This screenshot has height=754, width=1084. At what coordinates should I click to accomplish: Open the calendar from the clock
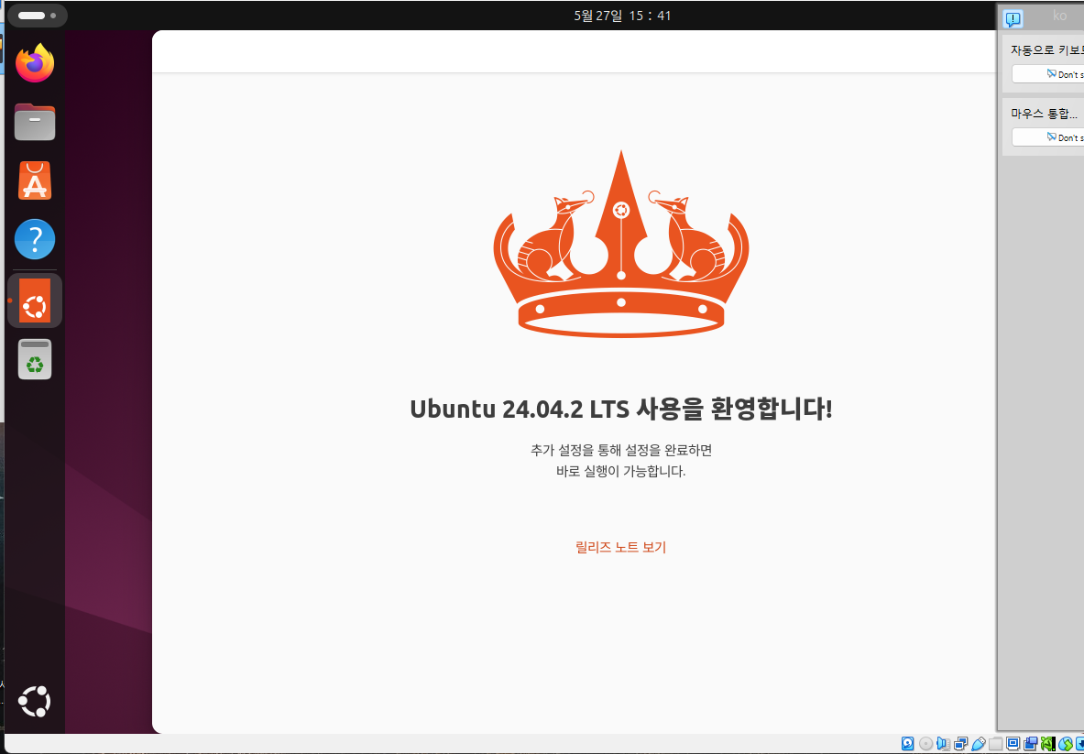pyautogui.click(x=622, y=16)
